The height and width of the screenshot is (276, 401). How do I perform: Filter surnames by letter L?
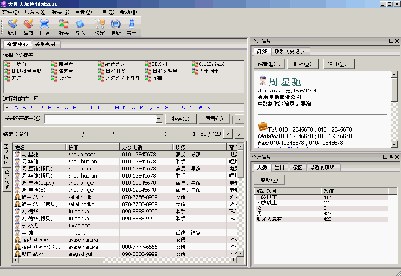[108, 108]
